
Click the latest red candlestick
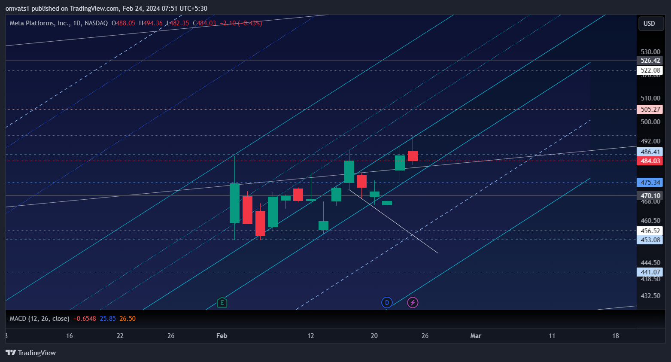pyautogui.click(x=413, y=156)
